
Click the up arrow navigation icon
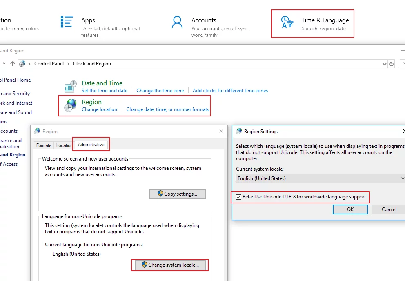13,64
